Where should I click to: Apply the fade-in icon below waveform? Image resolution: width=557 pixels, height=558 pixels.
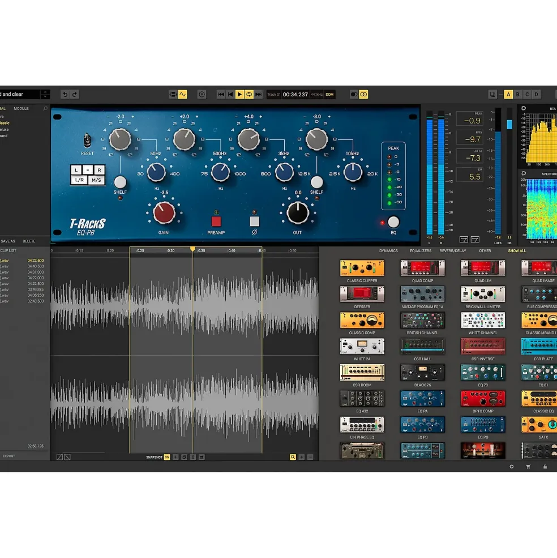[x=59, y=457]
